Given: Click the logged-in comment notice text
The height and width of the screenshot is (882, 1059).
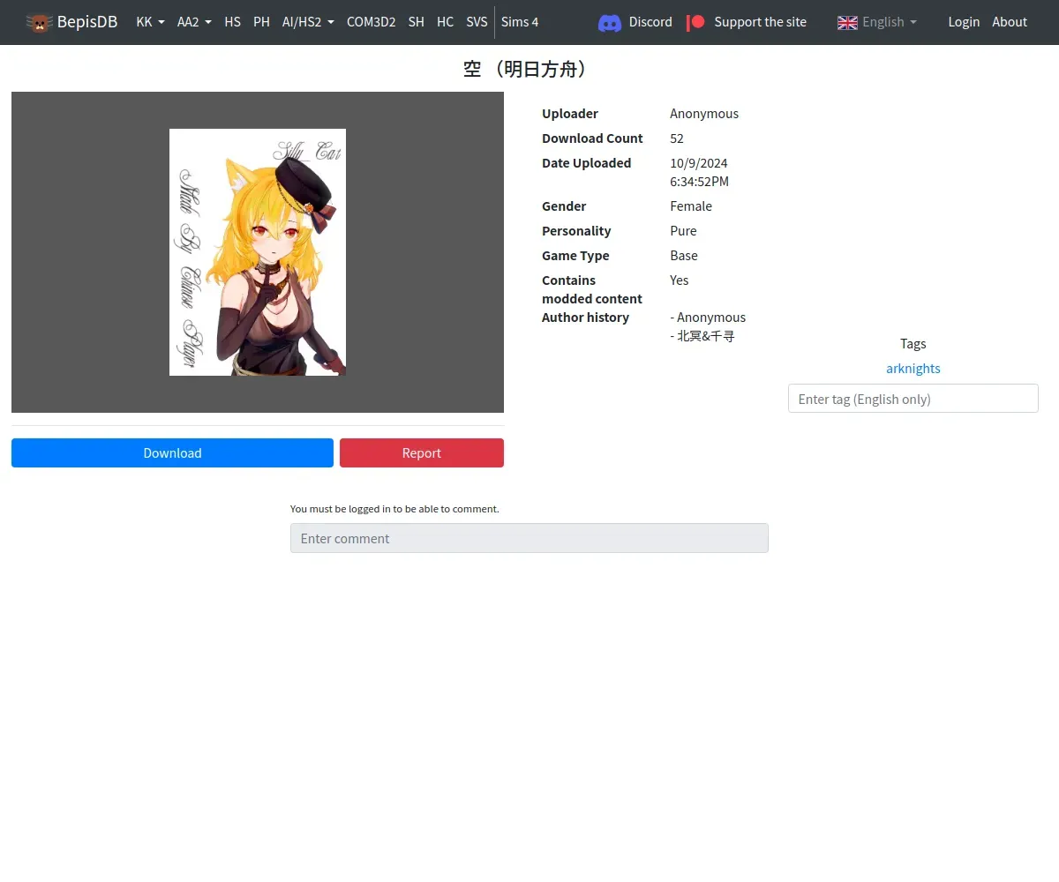Looking at the screenshot, I should coord(394,509).
